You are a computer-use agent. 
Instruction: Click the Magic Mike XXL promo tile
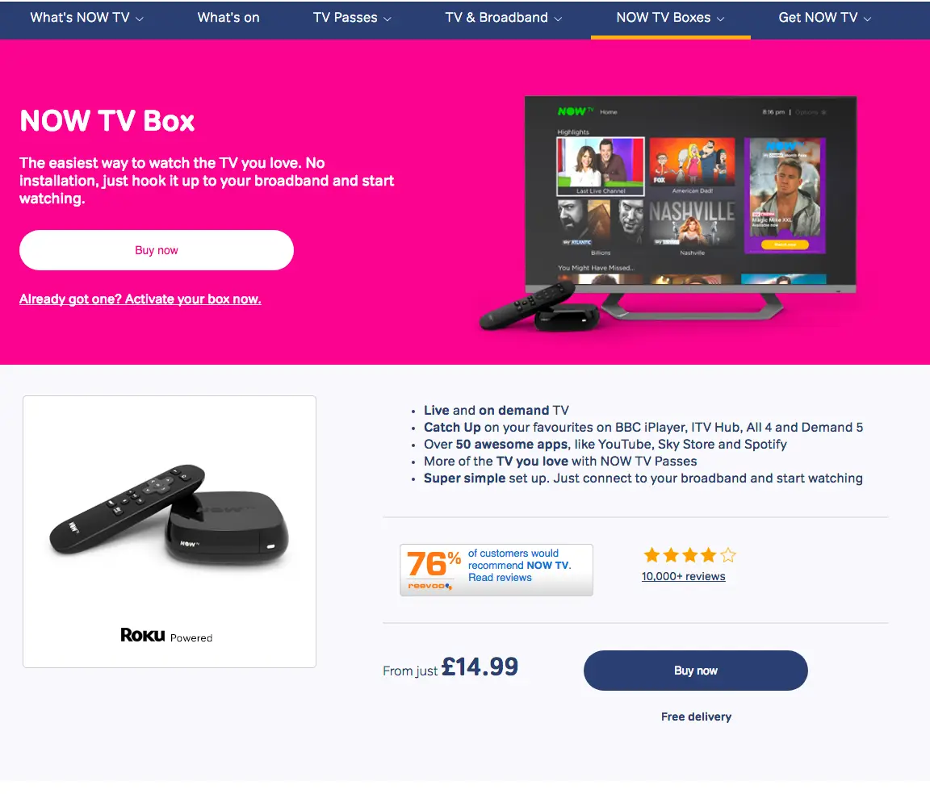point(785,196)
